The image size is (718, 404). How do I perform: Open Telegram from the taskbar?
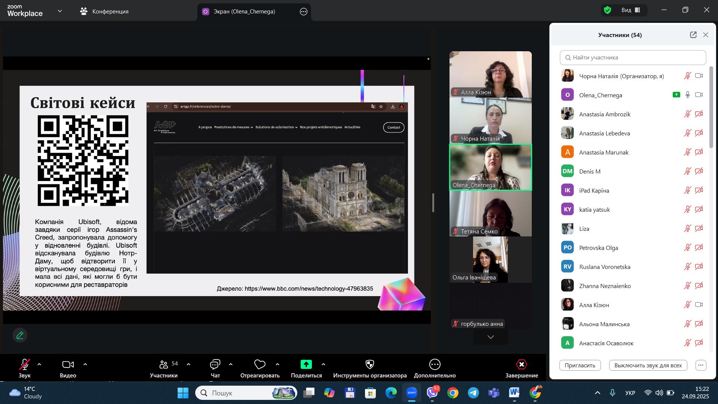[473, 393]
